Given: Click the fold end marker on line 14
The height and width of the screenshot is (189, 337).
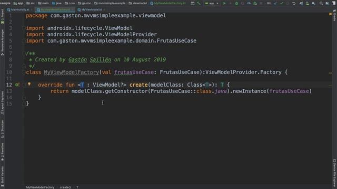Looking at the screenshot, I should [x=23, y=98].
